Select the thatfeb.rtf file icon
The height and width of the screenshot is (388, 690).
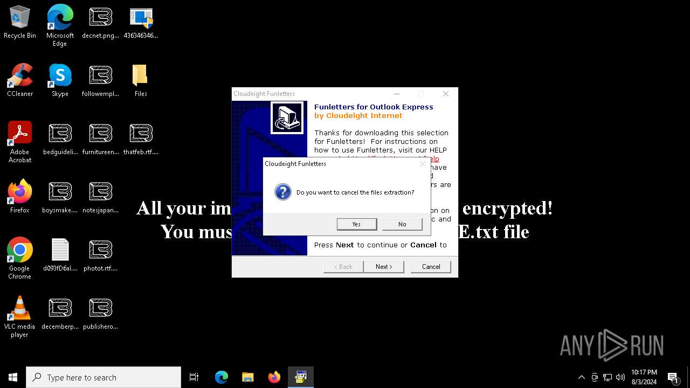point(141,138)
